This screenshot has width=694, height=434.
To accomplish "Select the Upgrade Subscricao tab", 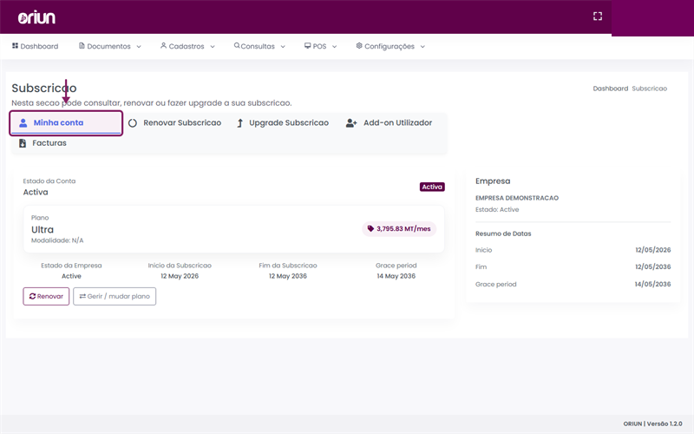I will pyautogui.click(x=283, y=123).
